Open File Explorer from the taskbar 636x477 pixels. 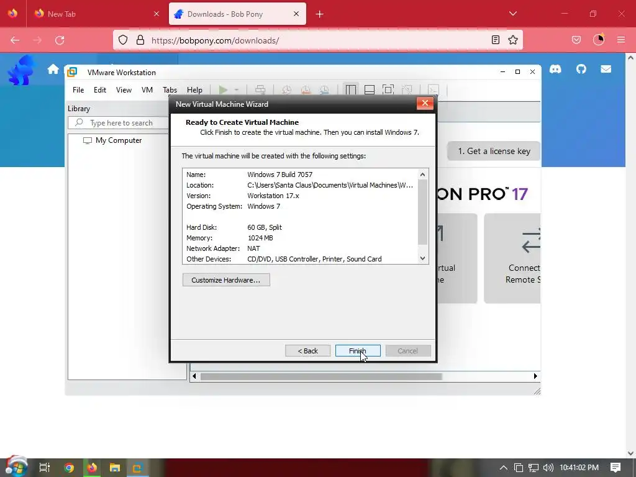point(115,468)
